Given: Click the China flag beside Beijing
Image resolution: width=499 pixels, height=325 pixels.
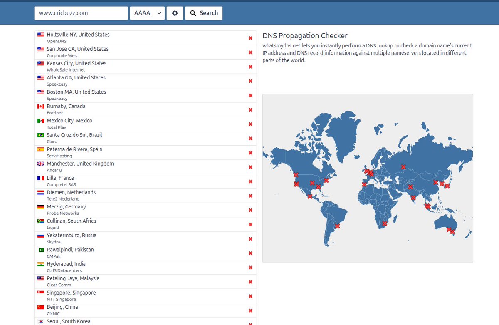Looking at the screenshot, I should tap(41, 308).
